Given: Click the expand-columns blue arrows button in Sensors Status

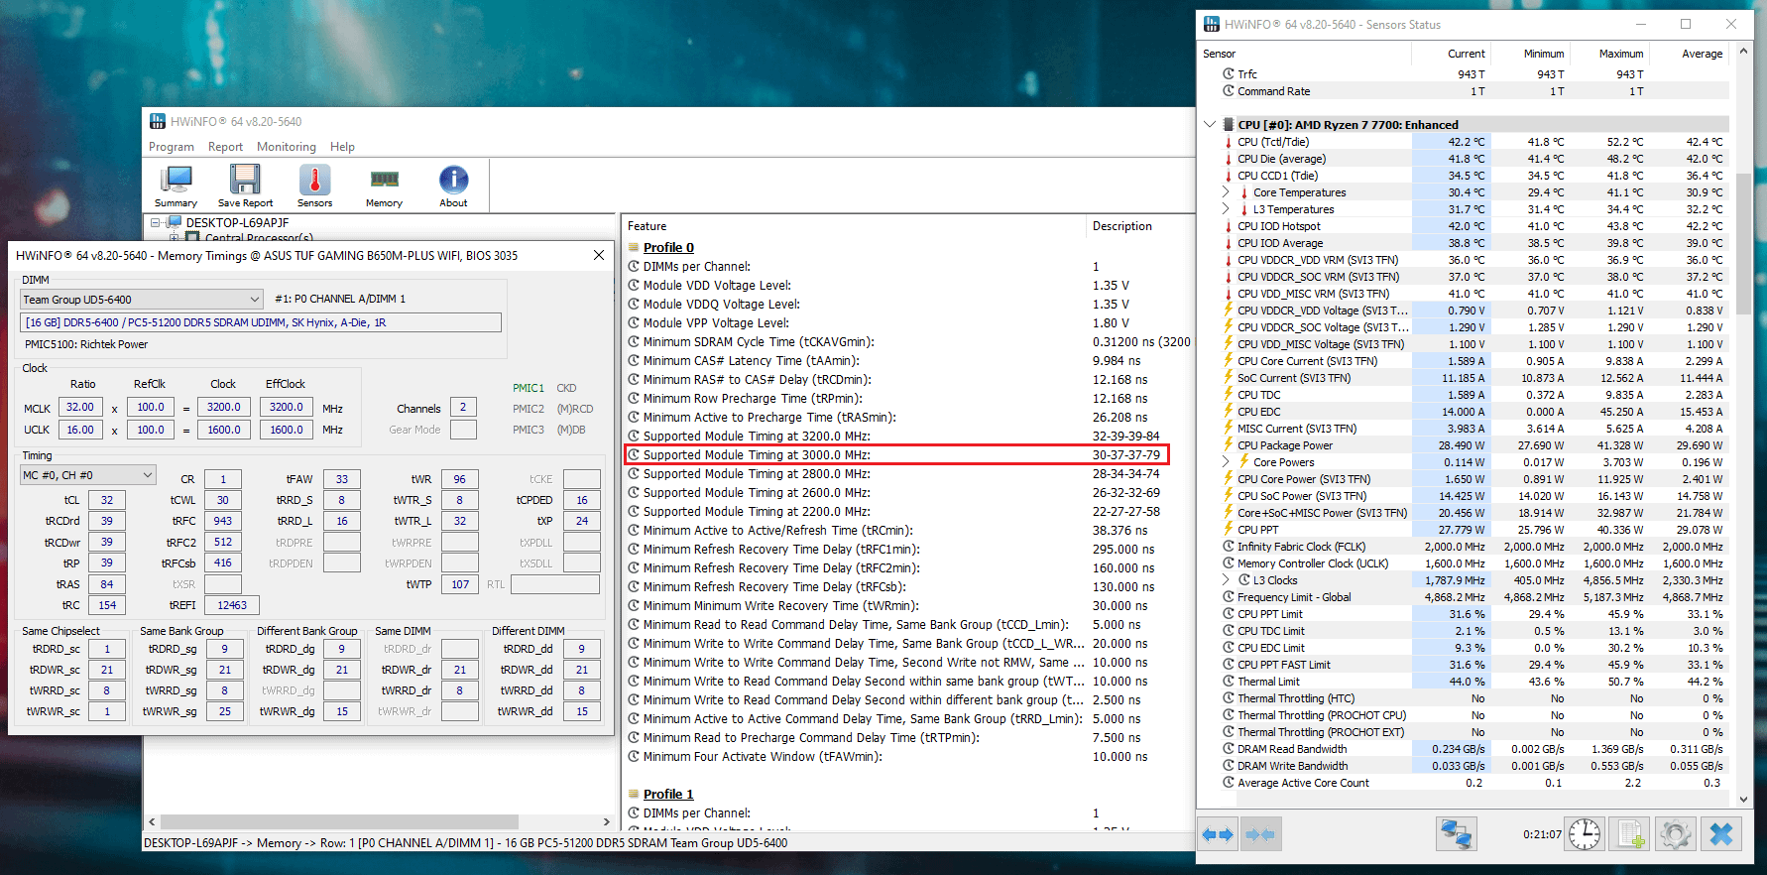Looking at the screenshot, I should click(x=1218, y=834).
